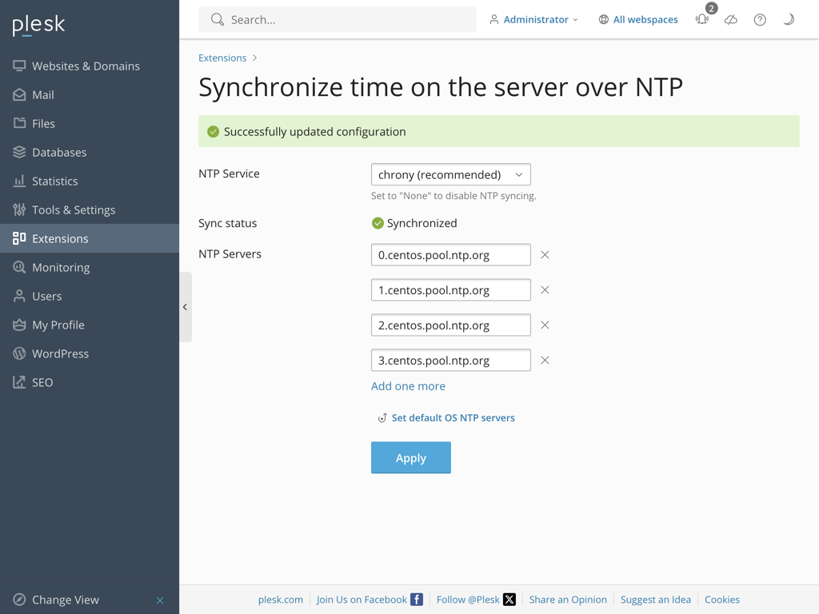Click the Add one more link

click(408, 385)
